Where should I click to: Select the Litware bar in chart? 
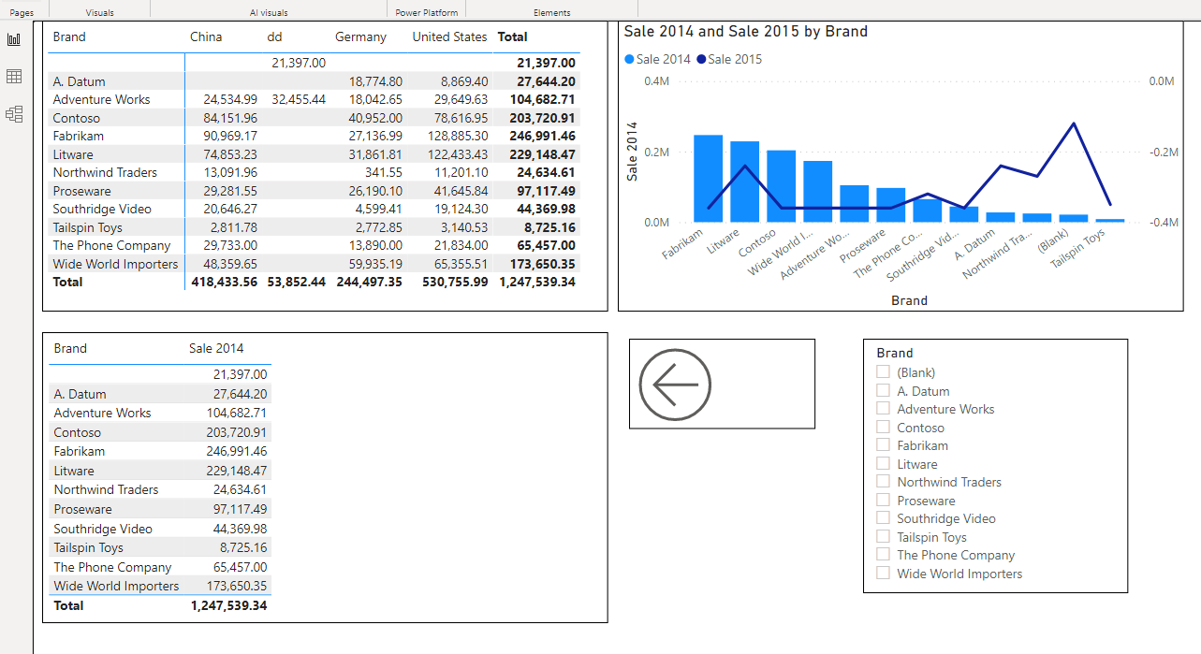click(x=744, y=182)
